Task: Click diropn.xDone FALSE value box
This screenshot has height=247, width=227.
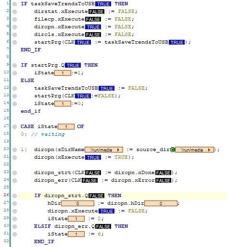Action: point(164,173)
